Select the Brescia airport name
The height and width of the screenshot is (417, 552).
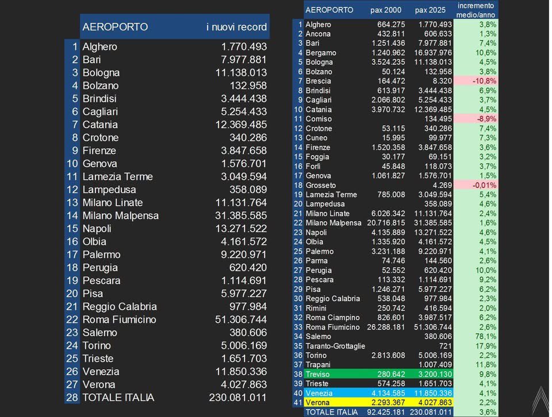pos(318,81)
